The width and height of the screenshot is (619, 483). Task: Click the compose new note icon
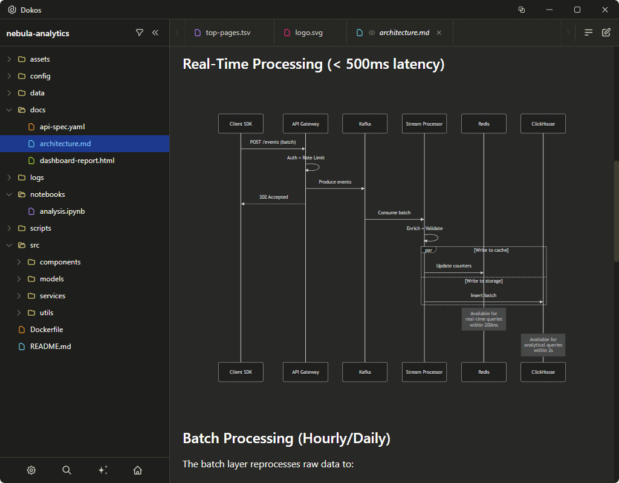[607, 32]
